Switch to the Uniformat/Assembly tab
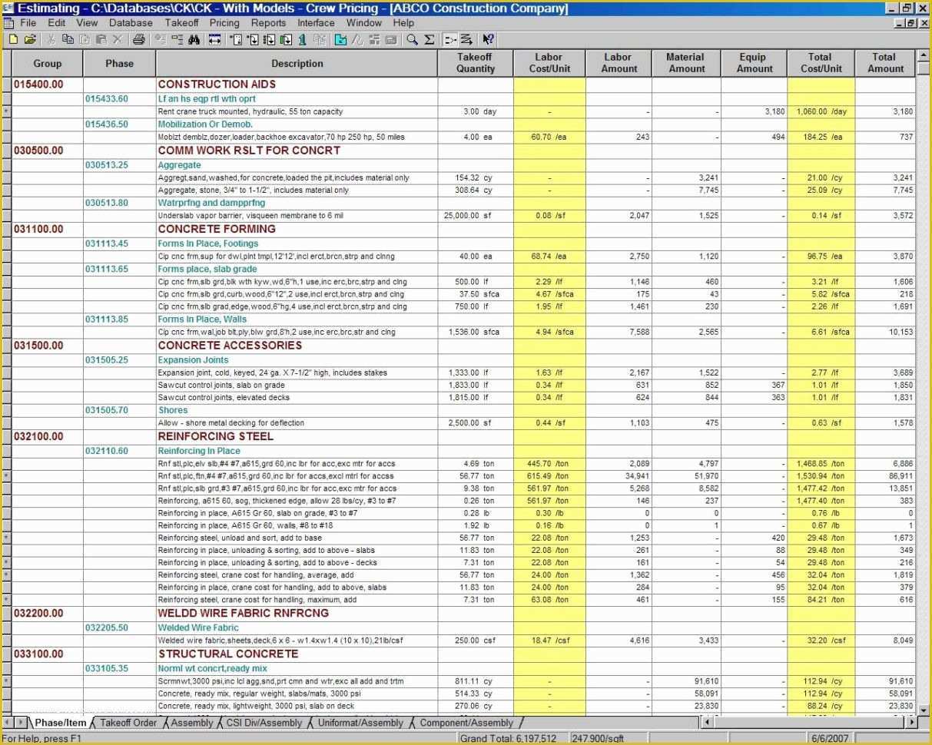 point(360,723)
